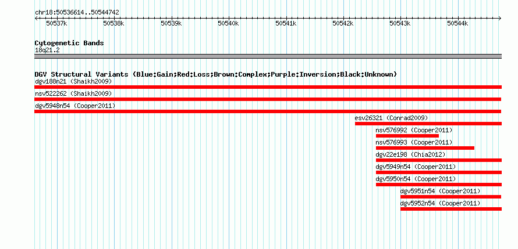Select the 18q21.2 band label
Screen dimensions: 518x249
(47, 50)
